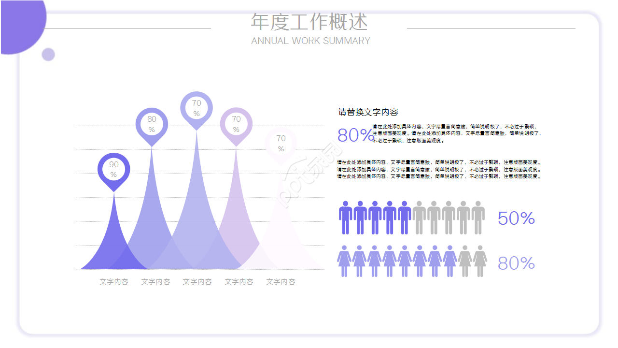Click the 50% progress value

pyautogui.click(x=517, y=218)
